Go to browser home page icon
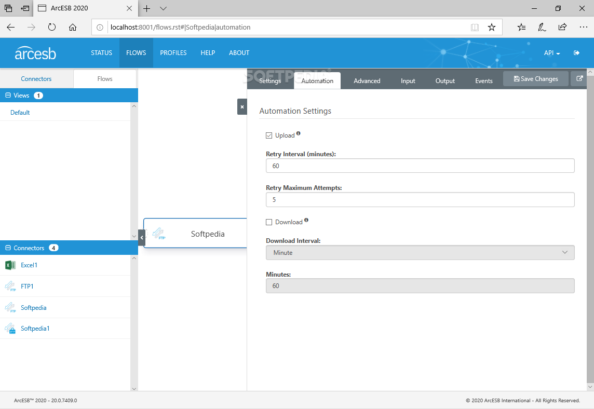The width and height of the screenshot is (594, 409). pyautogui.click(x=73, y=28)
